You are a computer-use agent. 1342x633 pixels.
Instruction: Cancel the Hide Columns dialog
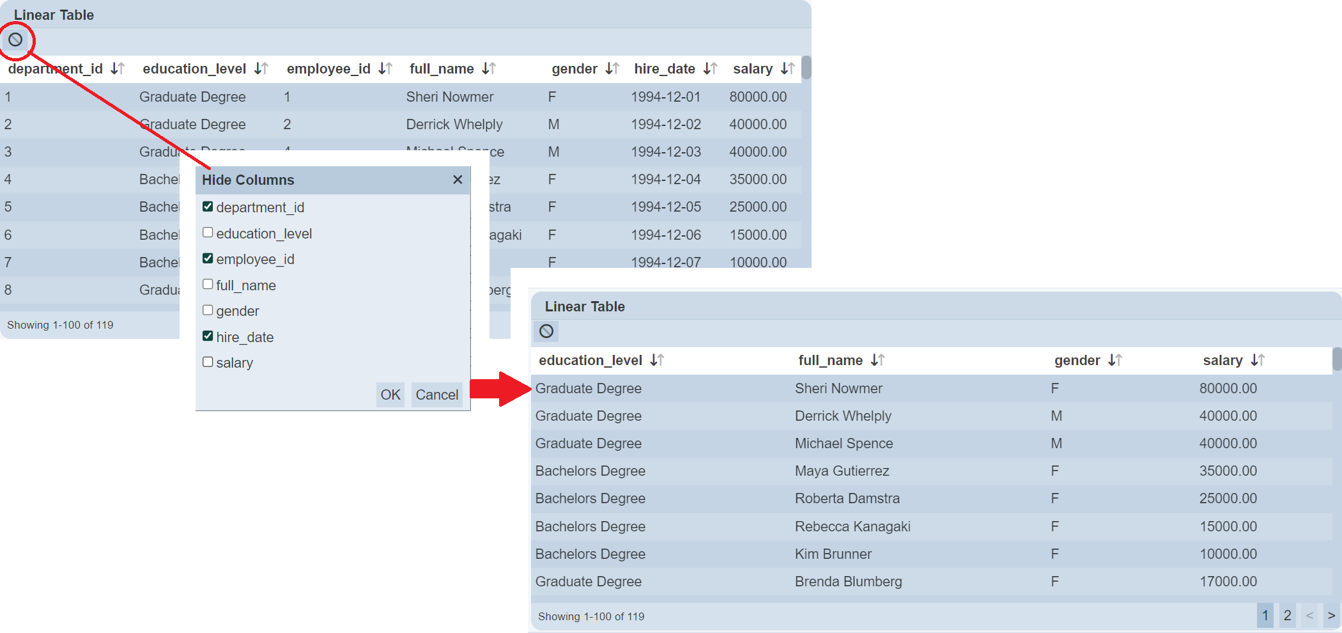(x=436, y=395)
